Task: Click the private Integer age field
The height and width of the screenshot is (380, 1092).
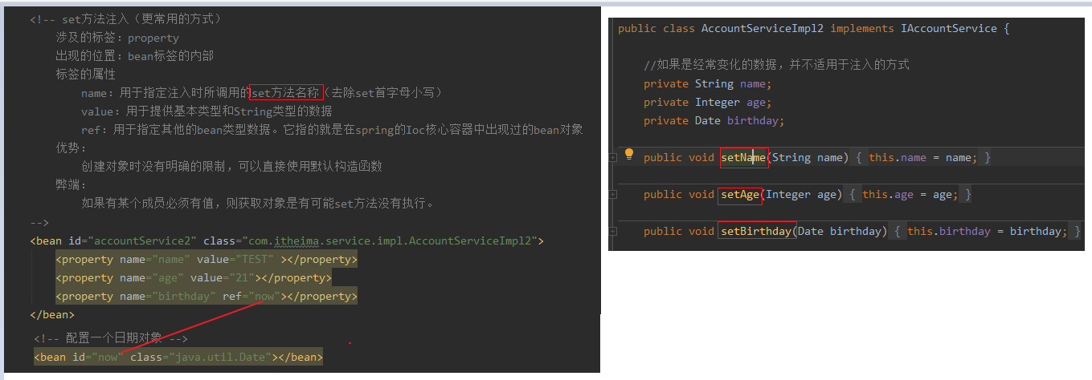Action: (707, 103)
